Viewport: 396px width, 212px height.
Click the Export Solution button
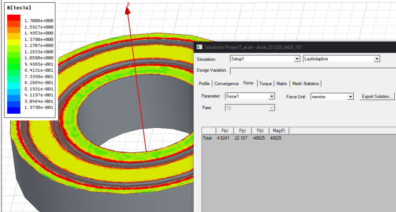click(377, 96)
